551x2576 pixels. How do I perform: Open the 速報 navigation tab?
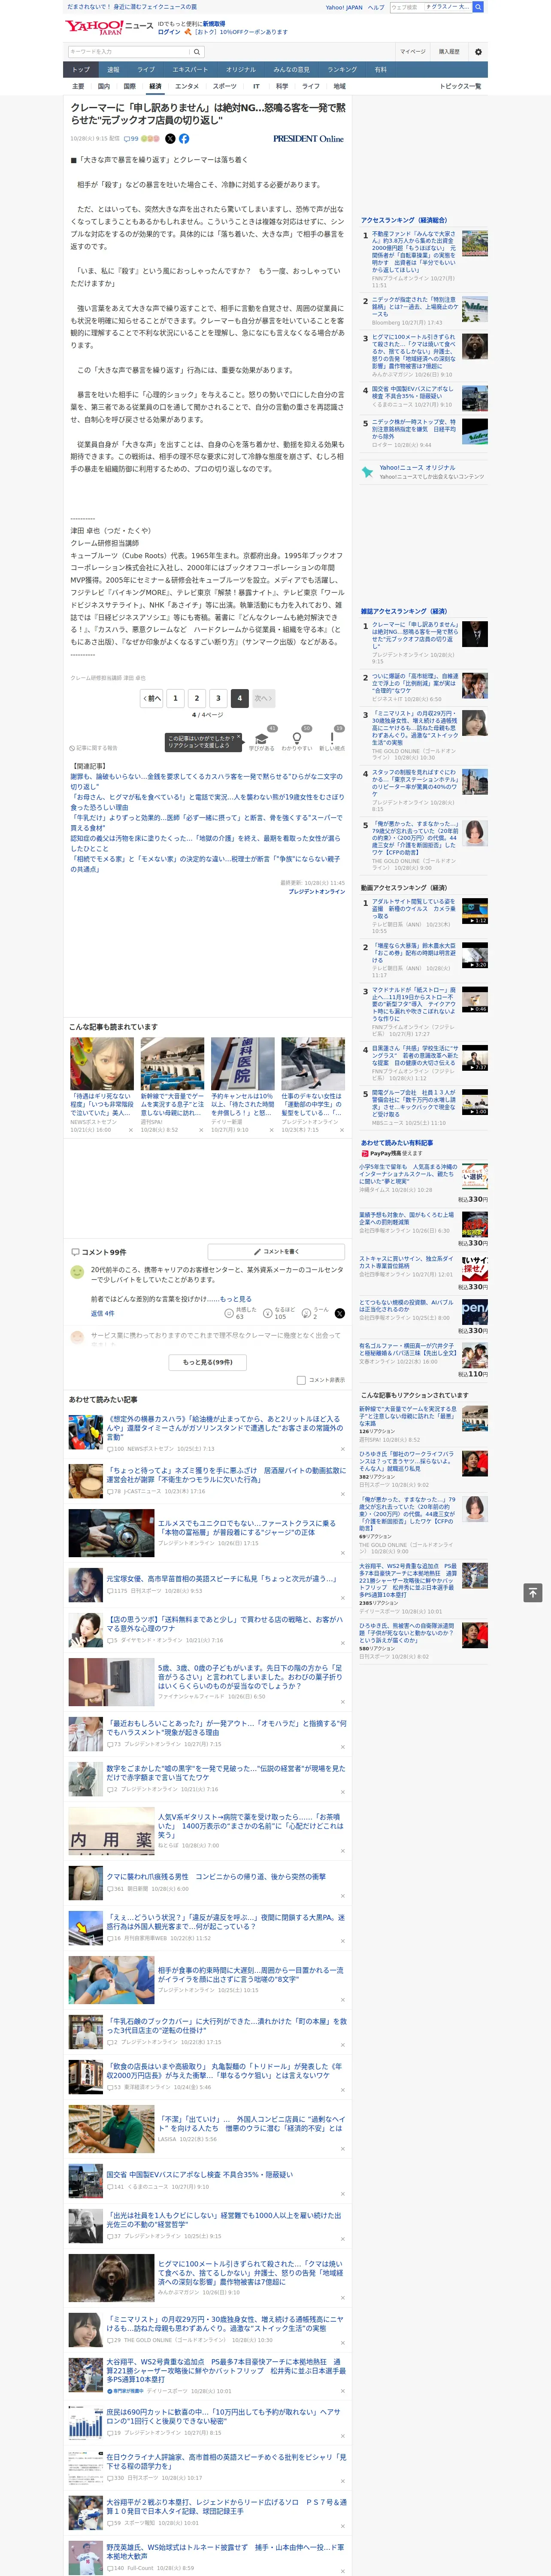click(x=113, y=70)
